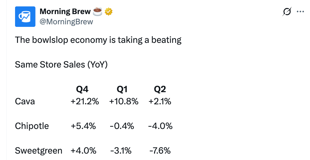Viewport: 310px width, 160px height.
Task: Click Sweetgreen's -7.6% Q2 value
Action: (160, 151)
